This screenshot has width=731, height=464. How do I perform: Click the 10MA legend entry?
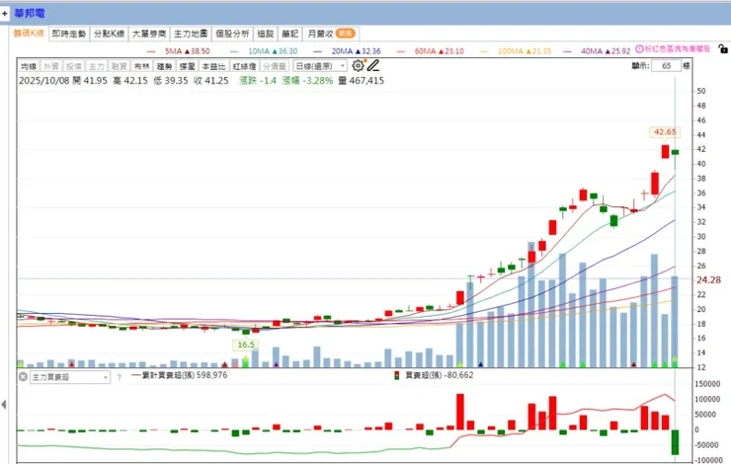(x=264, y=51)
